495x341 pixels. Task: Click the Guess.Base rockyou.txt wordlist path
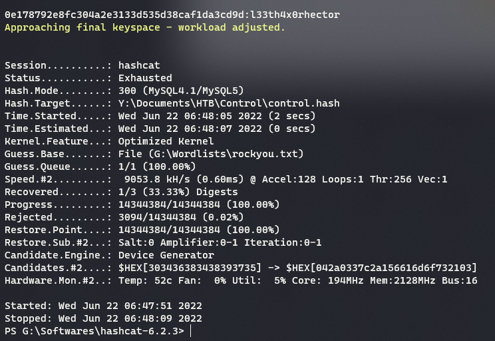[211, 154]
